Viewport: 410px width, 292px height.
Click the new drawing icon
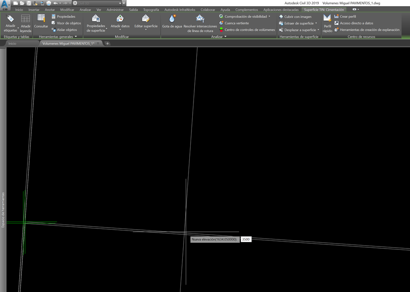[x=16, y=3]
